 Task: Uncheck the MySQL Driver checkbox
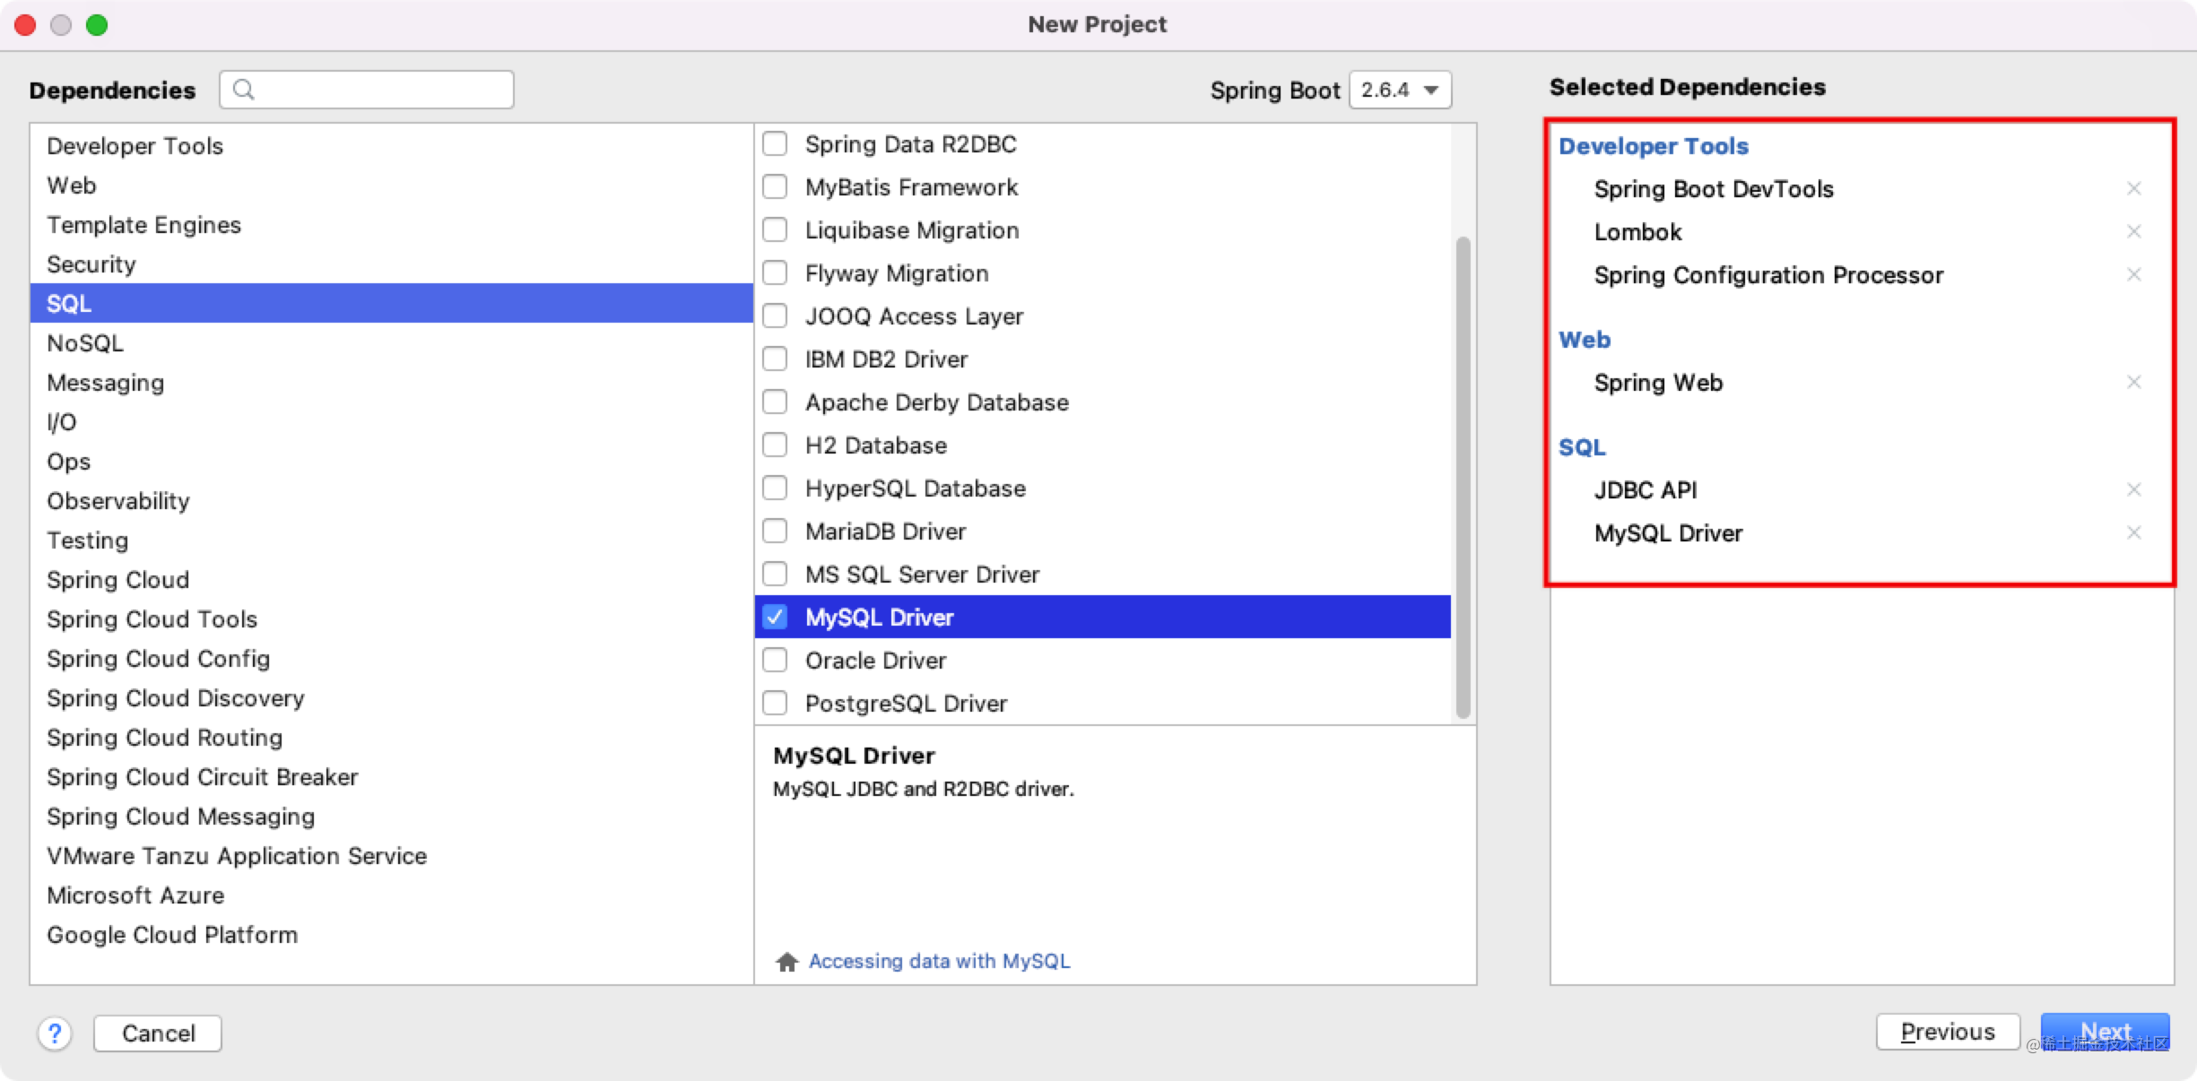pos(775,617)
